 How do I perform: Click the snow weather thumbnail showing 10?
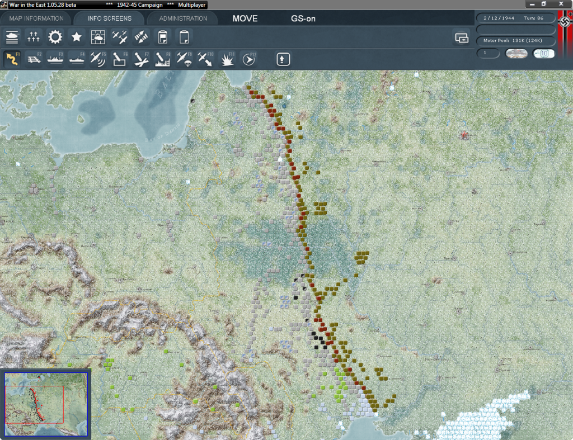tap(543, 53)
